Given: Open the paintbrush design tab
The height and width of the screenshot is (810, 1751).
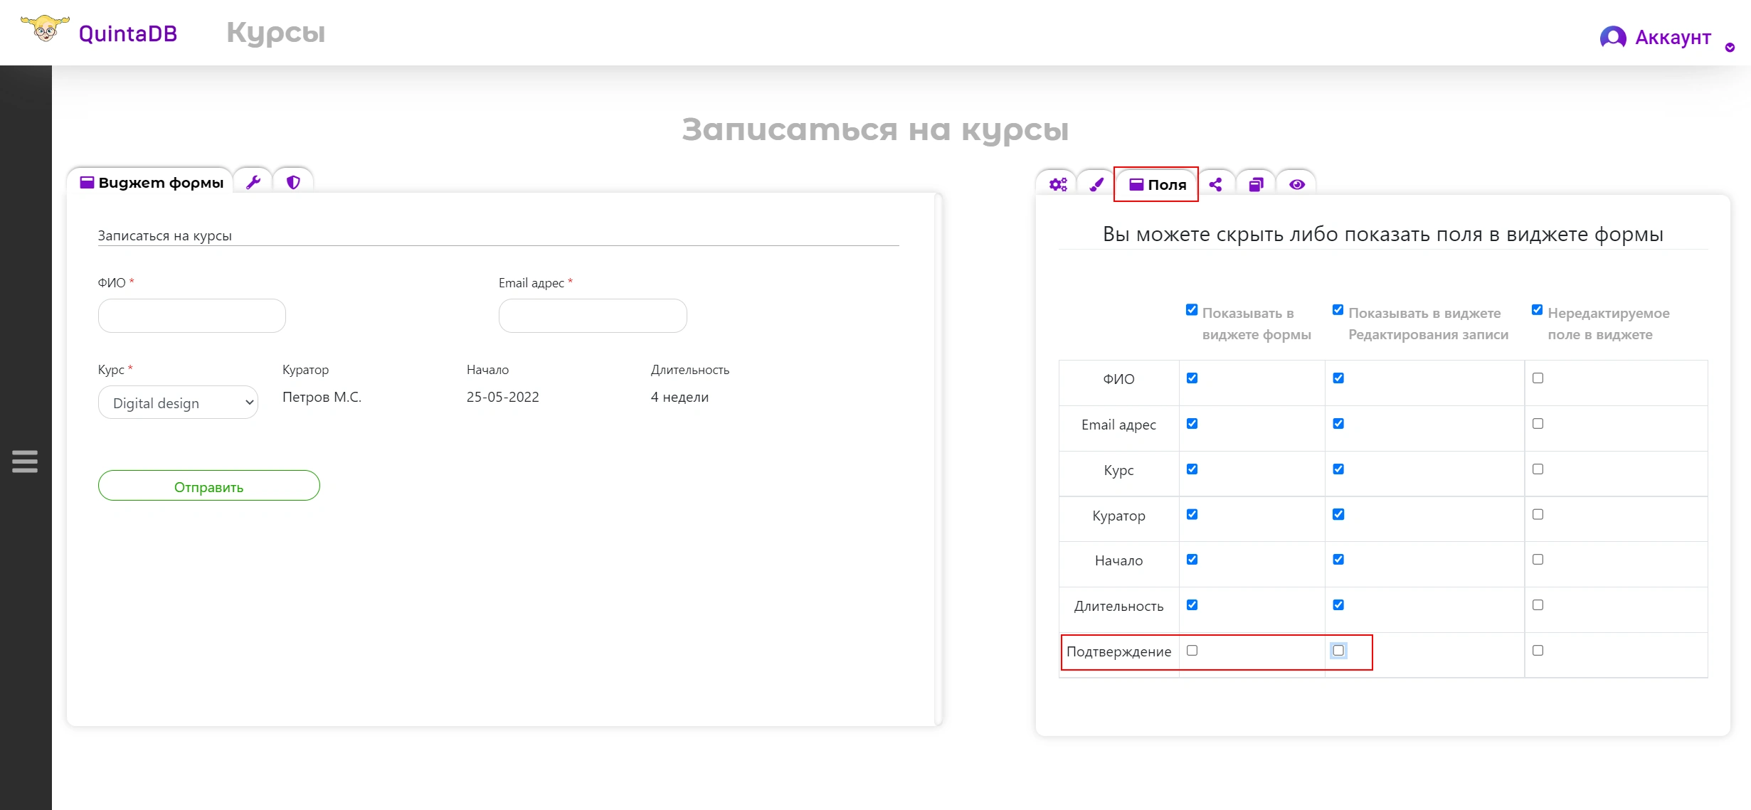Looking at the screenshot, I should [1096, 185].
